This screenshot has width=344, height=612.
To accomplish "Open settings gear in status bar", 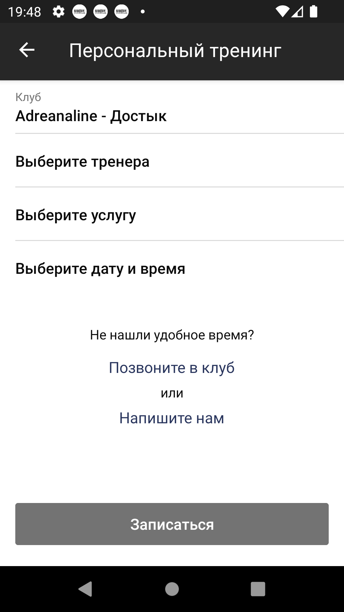I will (59, 12).
